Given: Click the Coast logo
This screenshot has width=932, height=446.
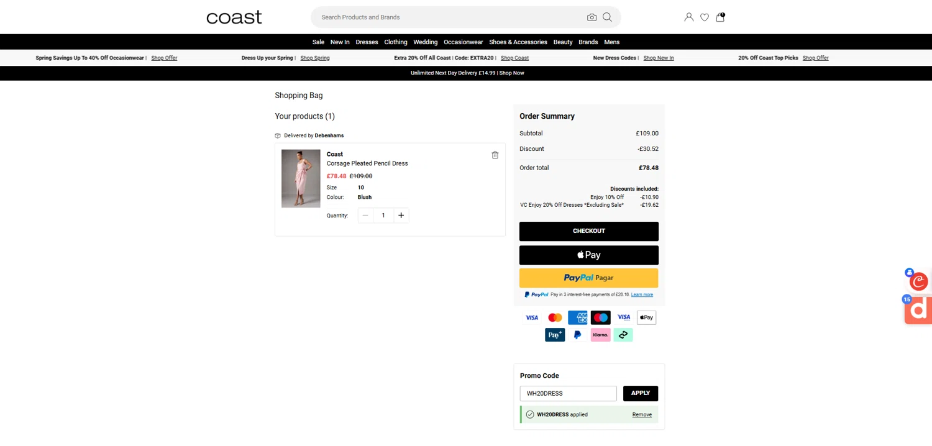Looking at the screenshot, I should pyautogui.click(x=234, y=17).
